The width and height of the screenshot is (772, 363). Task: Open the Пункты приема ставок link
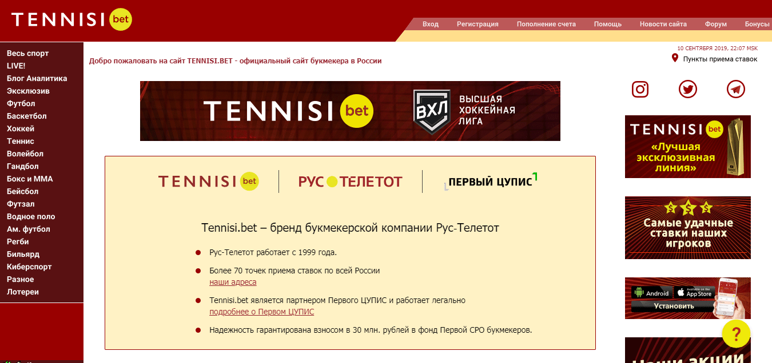coord(720,59)
